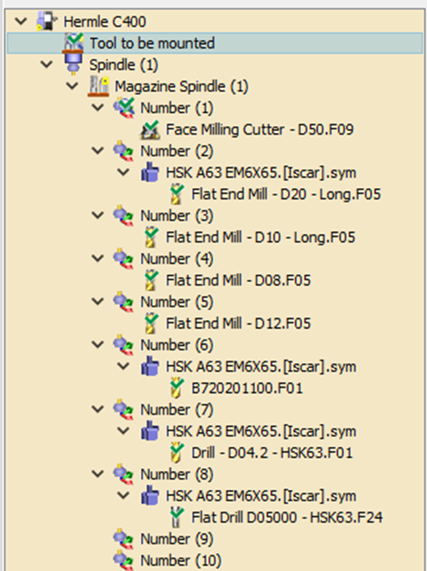Select the 'Number (7)' label
The height and width of the screenshot is (571, 427).
coord(177,410)
